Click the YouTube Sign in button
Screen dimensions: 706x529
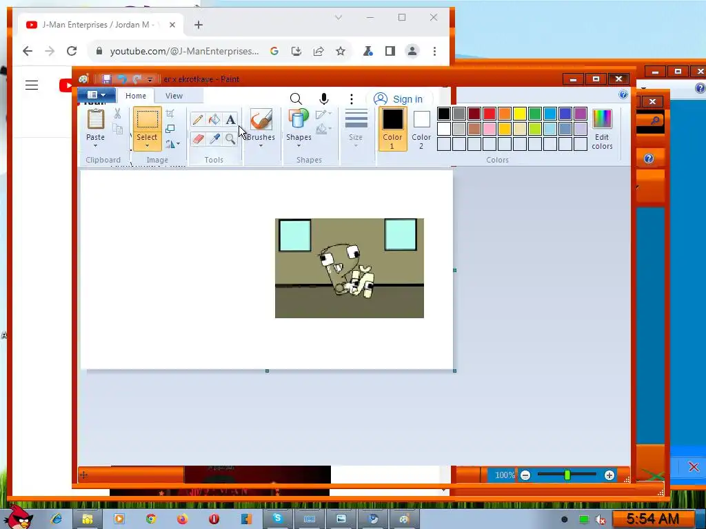399,99
